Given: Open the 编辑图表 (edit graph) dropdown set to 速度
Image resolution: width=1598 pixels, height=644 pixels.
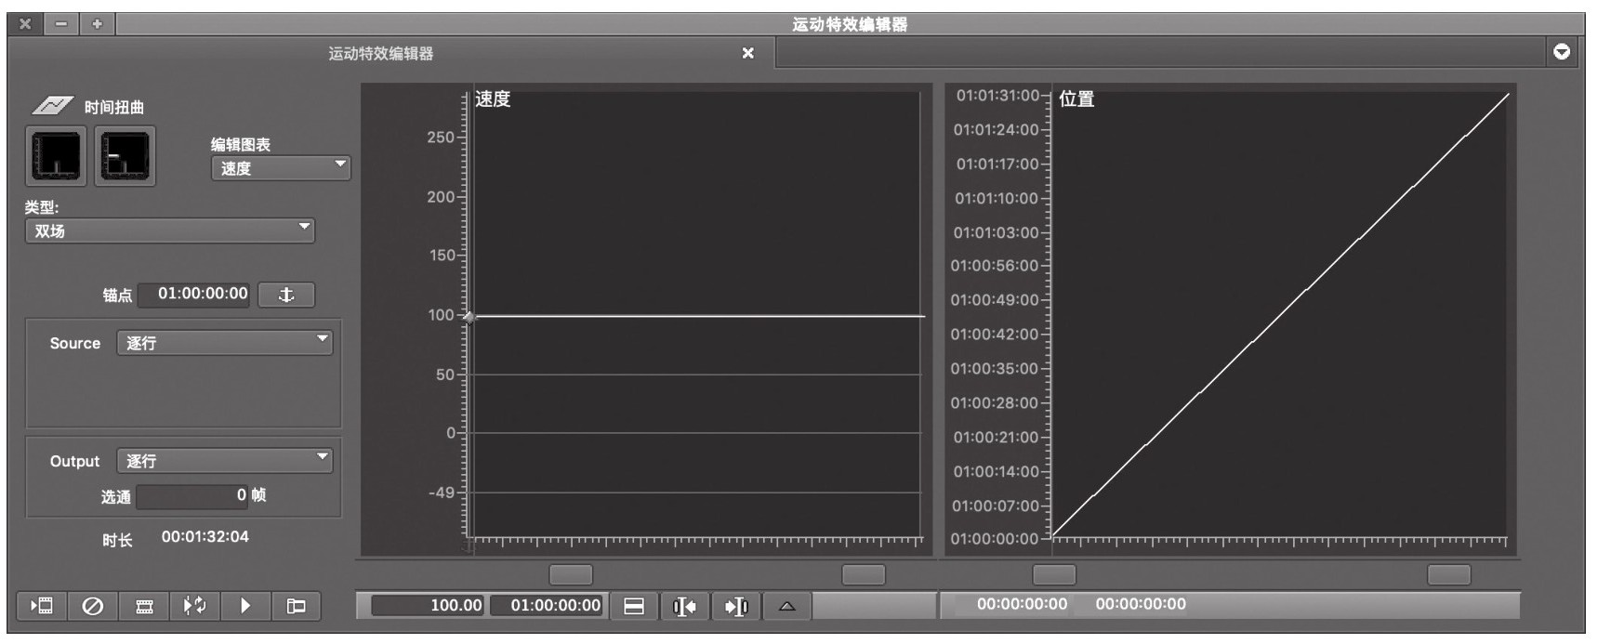Looking at the screenshot, I should pyautogui.click(x=281, y=168).
